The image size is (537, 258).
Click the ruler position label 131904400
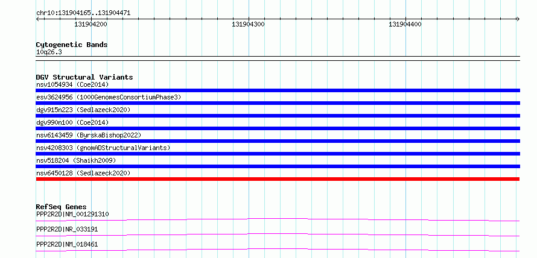[405, 24]
